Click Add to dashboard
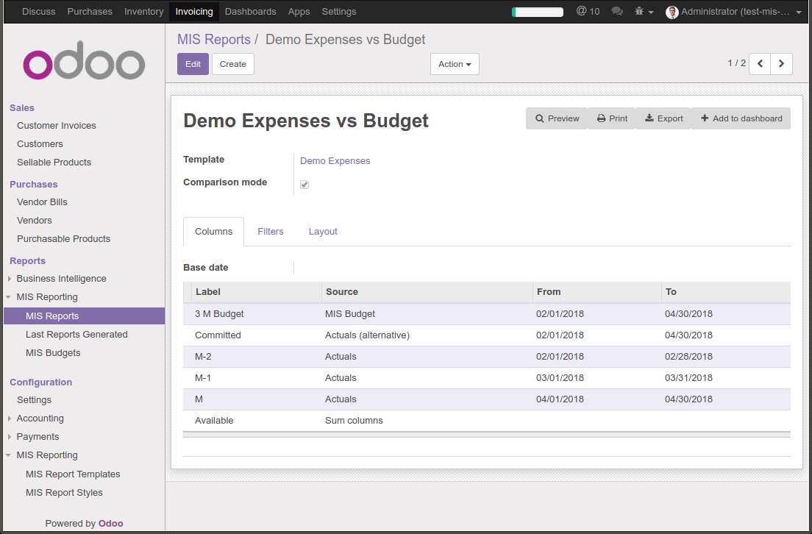Viewport: 812px width, 534px height. point(740,118)
